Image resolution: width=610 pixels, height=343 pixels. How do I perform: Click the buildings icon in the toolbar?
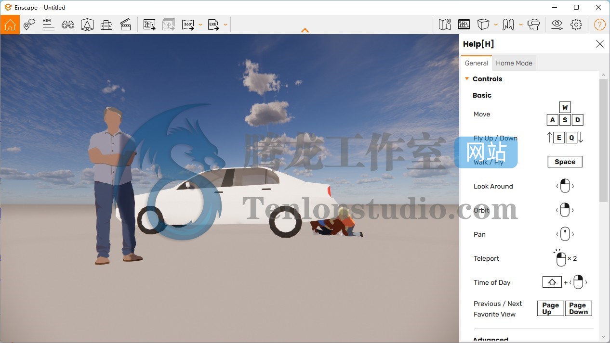tap(106, 25)
